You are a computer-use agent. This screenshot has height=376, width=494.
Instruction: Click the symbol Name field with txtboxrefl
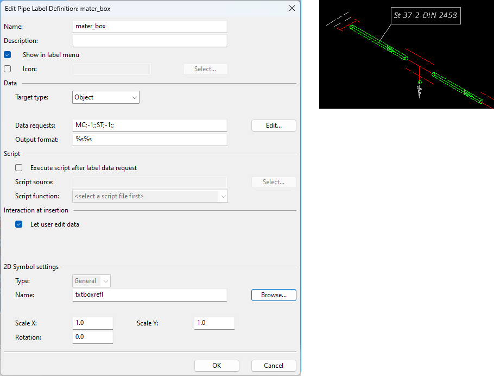click(x=149, y=295)
